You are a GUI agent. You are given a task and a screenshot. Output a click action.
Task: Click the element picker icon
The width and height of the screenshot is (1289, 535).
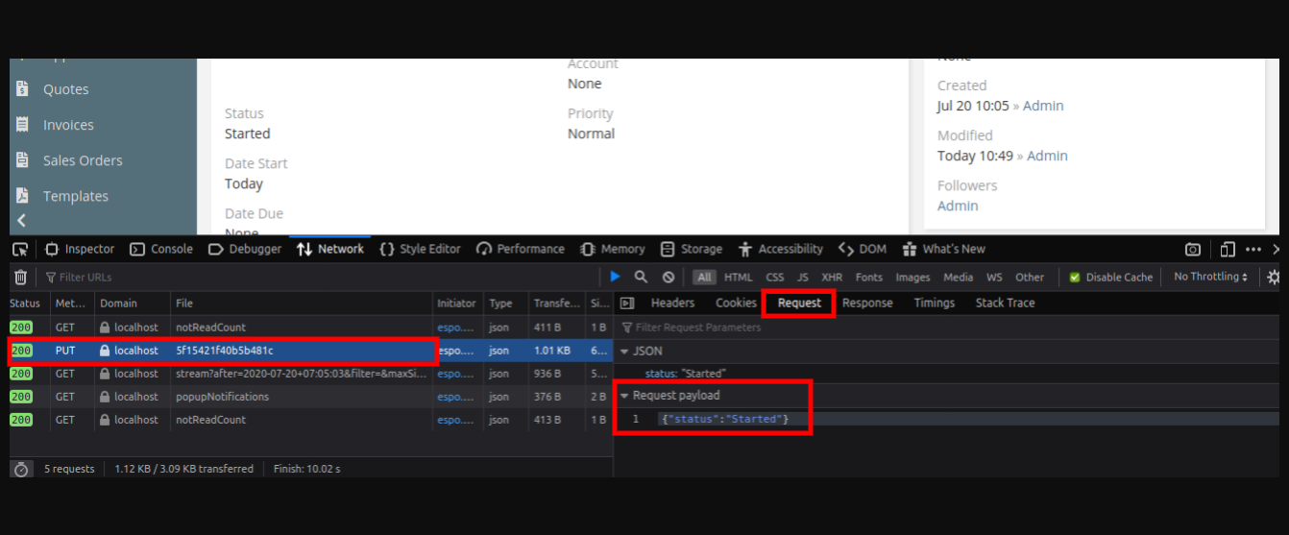point(20,250)
